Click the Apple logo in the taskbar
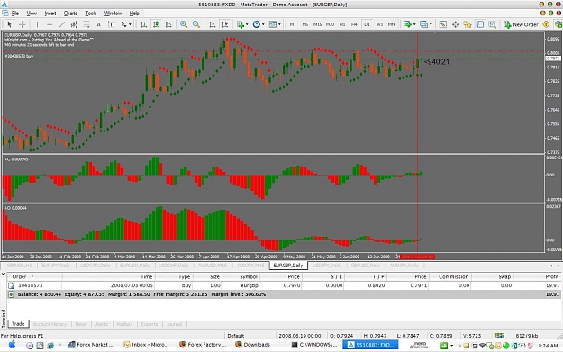Viewport: 563px width, 352px height. click(x=13, y=345)
